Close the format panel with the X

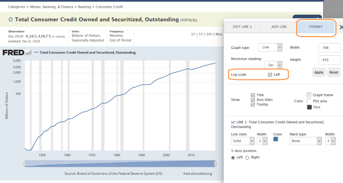pyautogui.click(x=341, y=27)
